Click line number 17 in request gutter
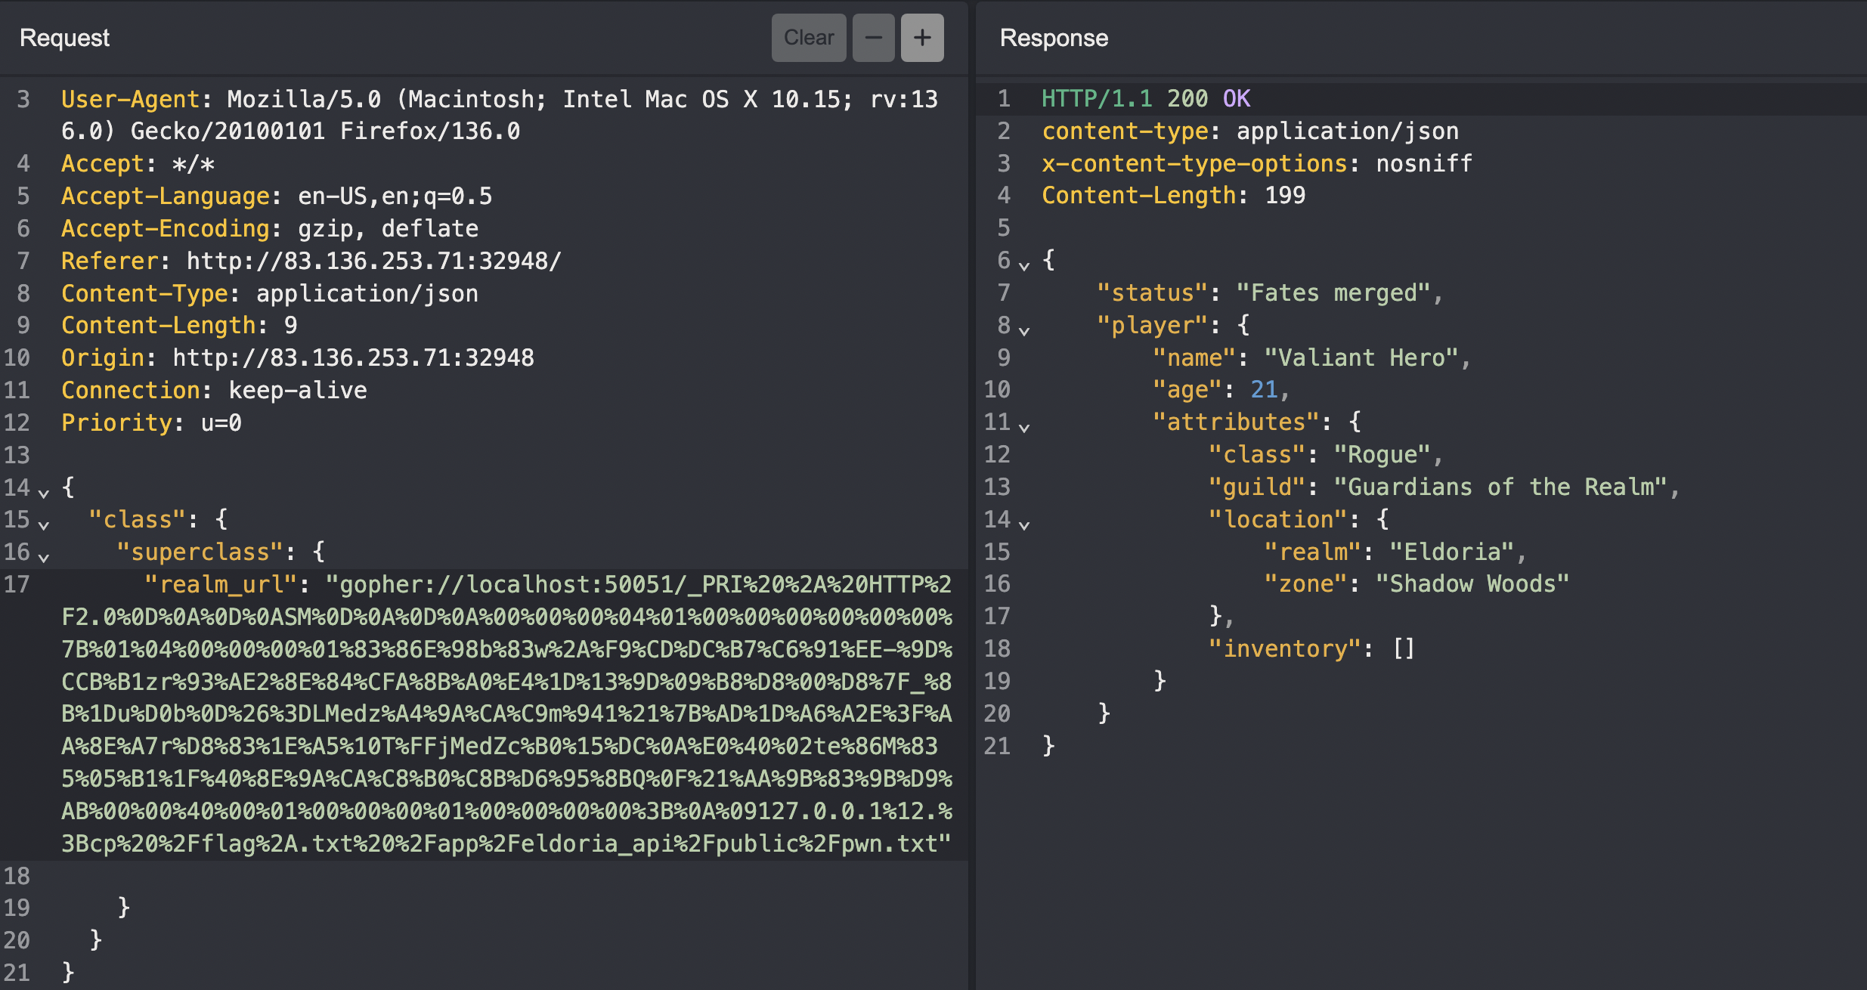This screenshot has height=990, width=1867. pos(17,584)
